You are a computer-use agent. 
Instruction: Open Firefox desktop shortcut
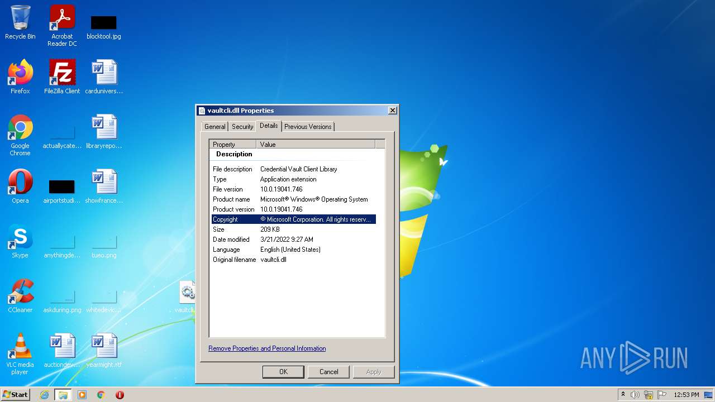[x=20, y=78]
